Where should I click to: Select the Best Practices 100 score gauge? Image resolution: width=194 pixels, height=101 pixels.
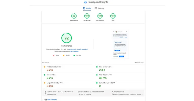click(x=100, y=16)
